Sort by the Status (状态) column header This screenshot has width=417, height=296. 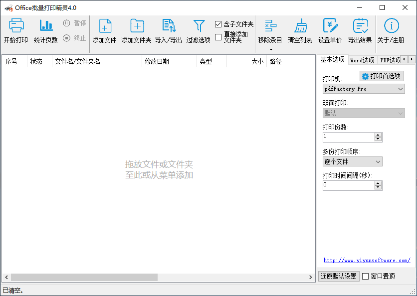coord(39,61)
